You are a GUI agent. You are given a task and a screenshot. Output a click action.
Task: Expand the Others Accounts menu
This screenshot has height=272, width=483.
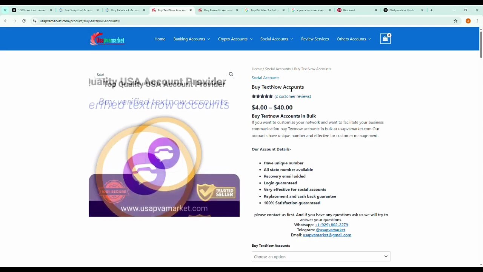354,39
